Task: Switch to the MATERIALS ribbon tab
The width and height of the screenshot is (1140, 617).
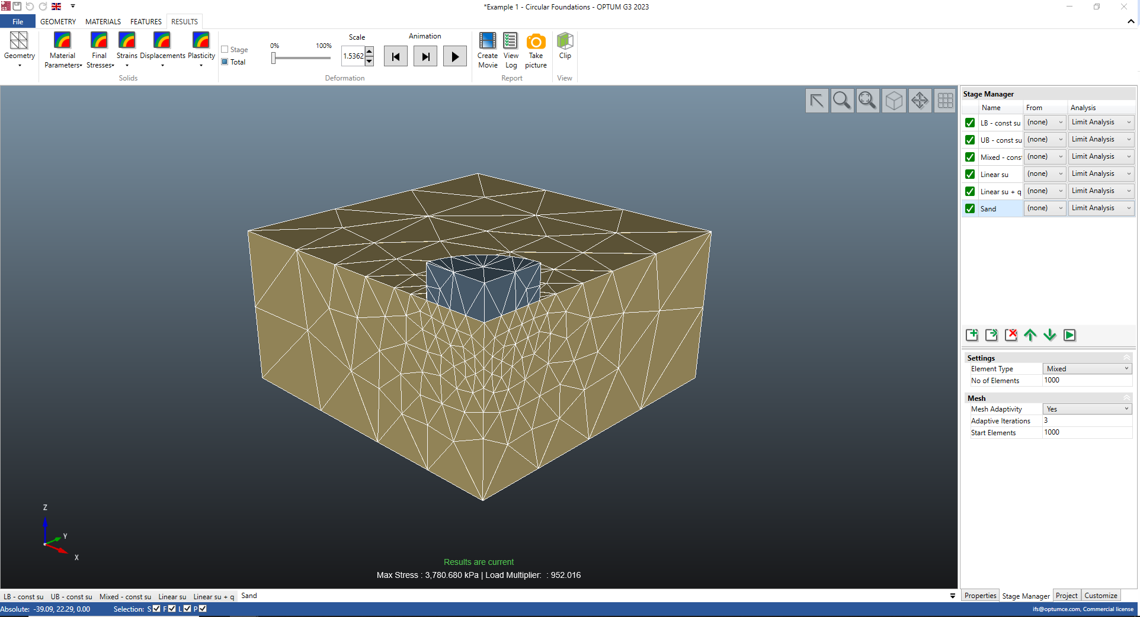Action: [103, 22]
